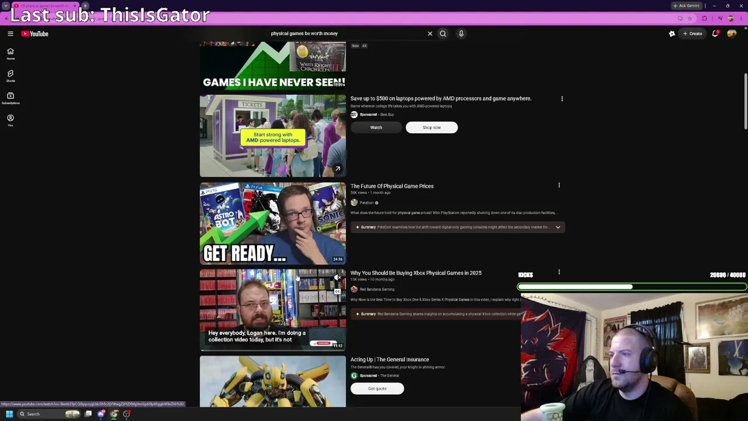
Task: Start voice search with microphone
Action: click(461, 33)
